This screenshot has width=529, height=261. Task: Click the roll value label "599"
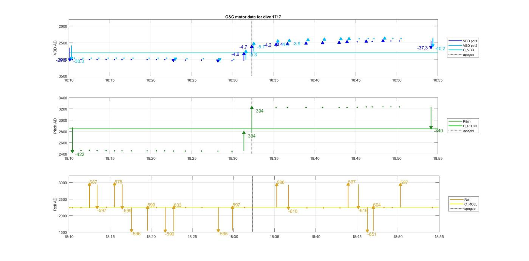151,205
